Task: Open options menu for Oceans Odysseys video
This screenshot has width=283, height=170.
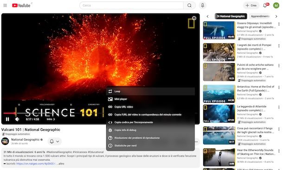Action: (x=279, y=24)
